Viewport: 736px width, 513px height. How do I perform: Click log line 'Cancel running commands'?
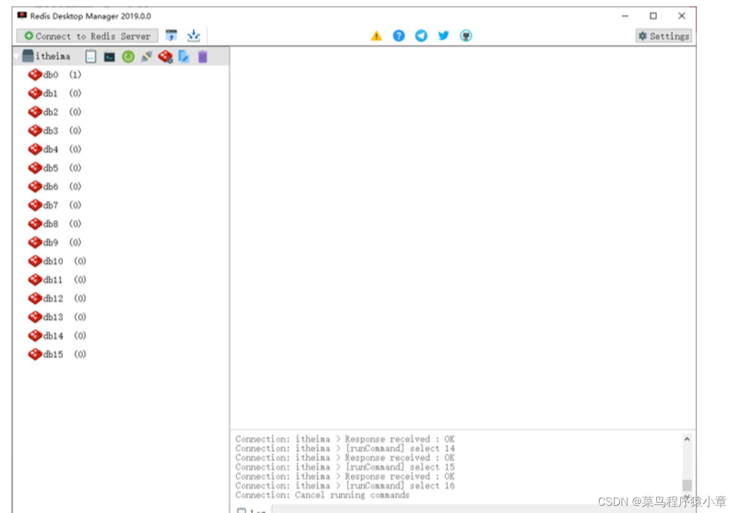[322, 495]
